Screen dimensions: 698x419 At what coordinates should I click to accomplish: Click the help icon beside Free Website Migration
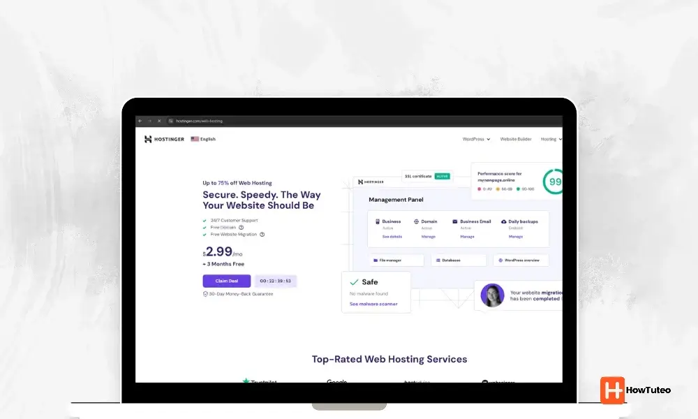[262, 235]
